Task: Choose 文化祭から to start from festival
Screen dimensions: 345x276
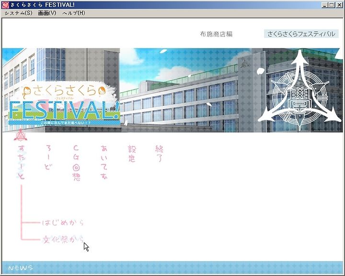Action: pyautogui.click(x=63, y=240)
